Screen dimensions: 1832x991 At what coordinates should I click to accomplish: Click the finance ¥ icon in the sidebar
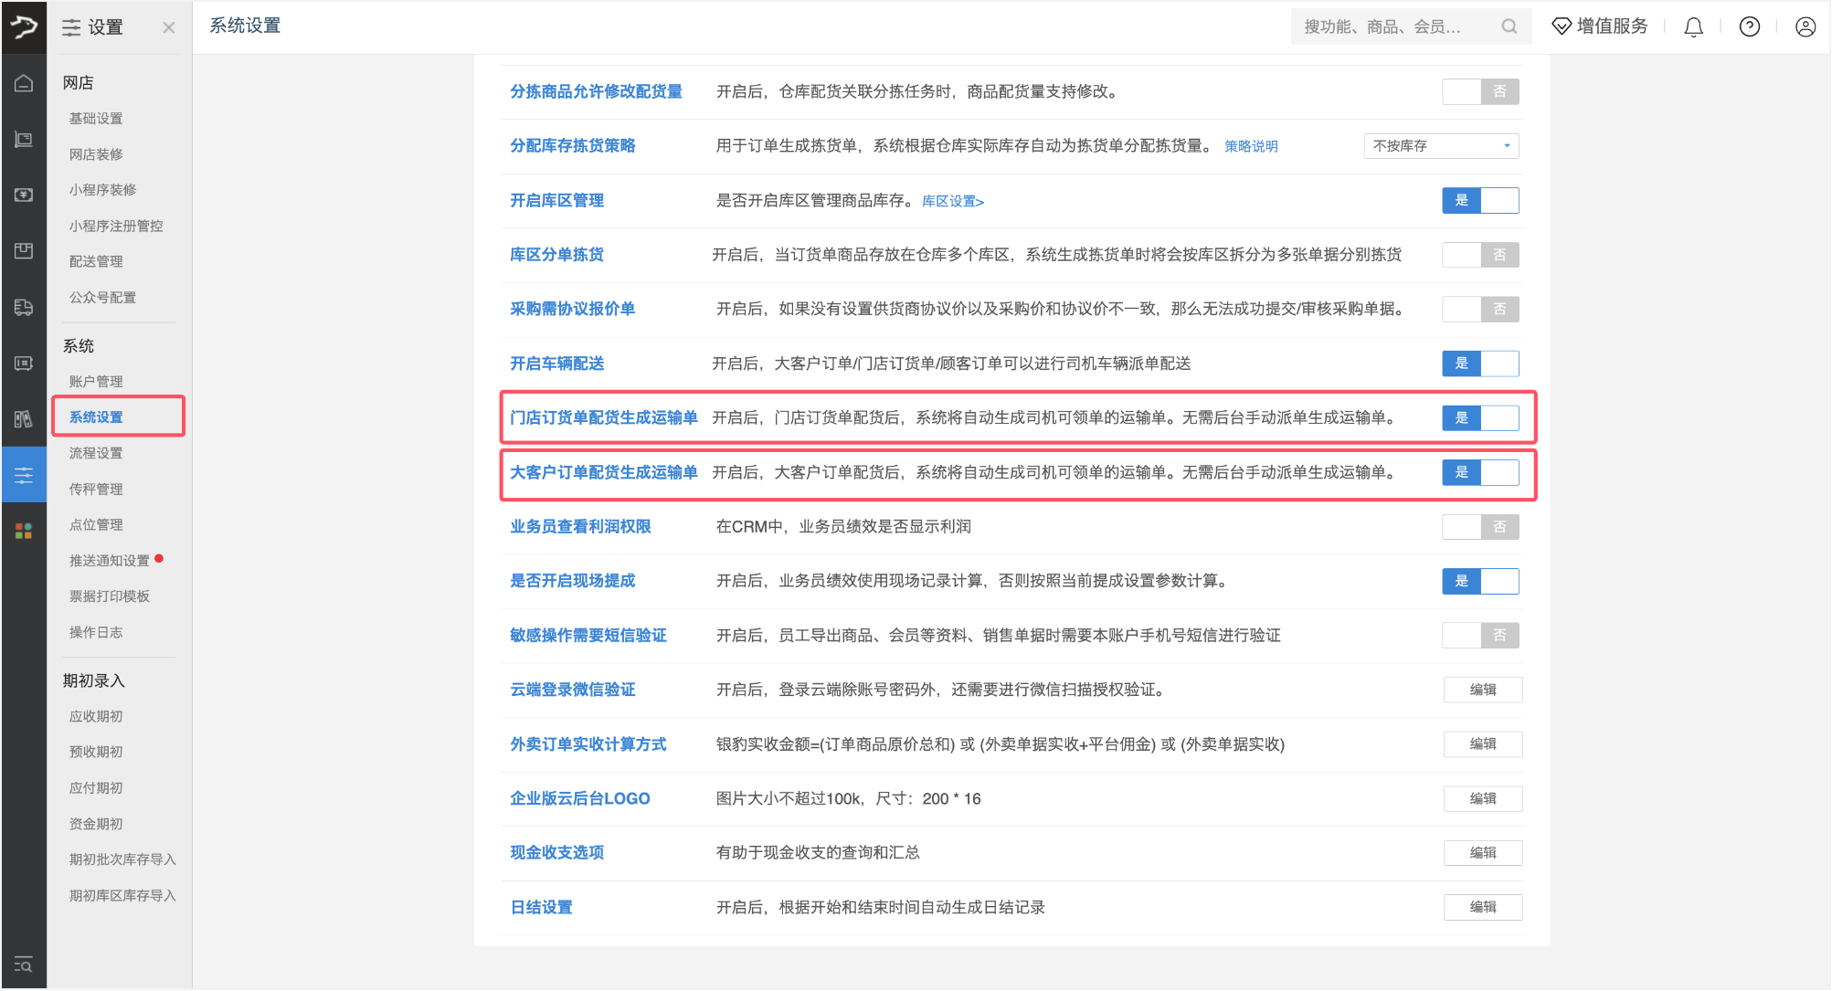(x=24, y=195)
